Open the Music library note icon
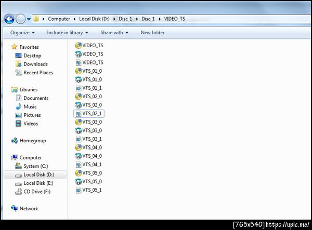Image resolution: width=312 pixels, height=230 pixels. click(18, 106)
